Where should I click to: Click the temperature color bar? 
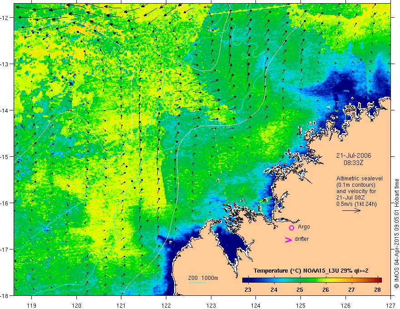(x=312, y=280)
